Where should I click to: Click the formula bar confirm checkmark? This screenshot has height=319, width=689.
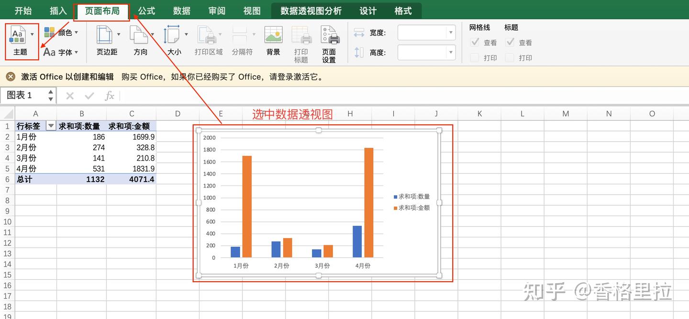(89, 96)
